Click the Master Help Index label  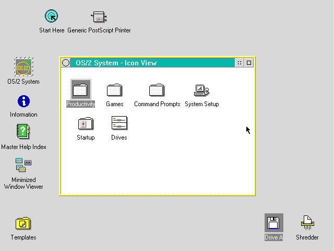[23, 147]
